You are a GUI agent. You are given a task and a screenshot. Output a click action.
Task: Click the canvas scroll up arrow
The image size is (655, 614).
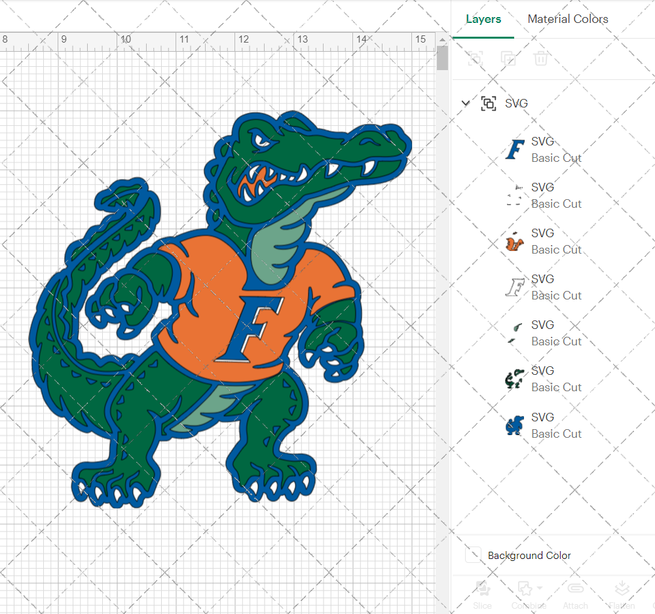click(x=442, y=40)
